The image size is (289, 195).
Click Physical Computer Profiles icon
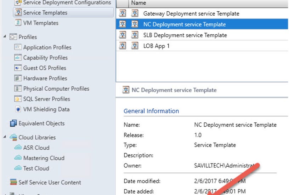pyautogui.click(x=18, y=88)
